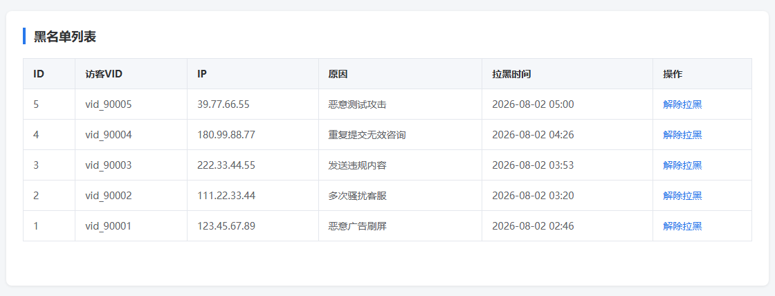This screenshot has height=296, width=775.
Task: Select the IP cell 39.77.66.55
Action: (224, 104)
